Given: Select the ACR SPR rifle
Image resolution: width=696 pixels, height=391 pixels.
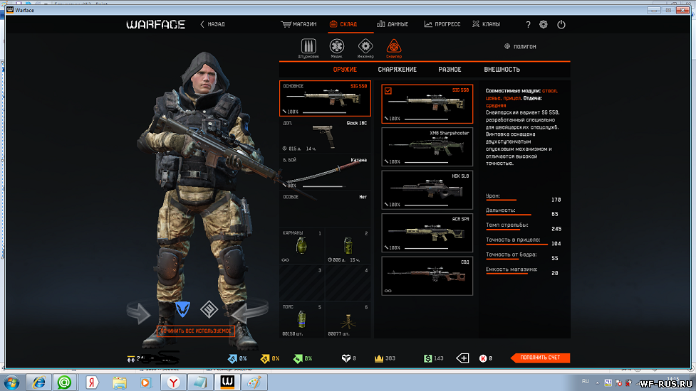Looking at the screenshot, I should (x=427, y=233).
